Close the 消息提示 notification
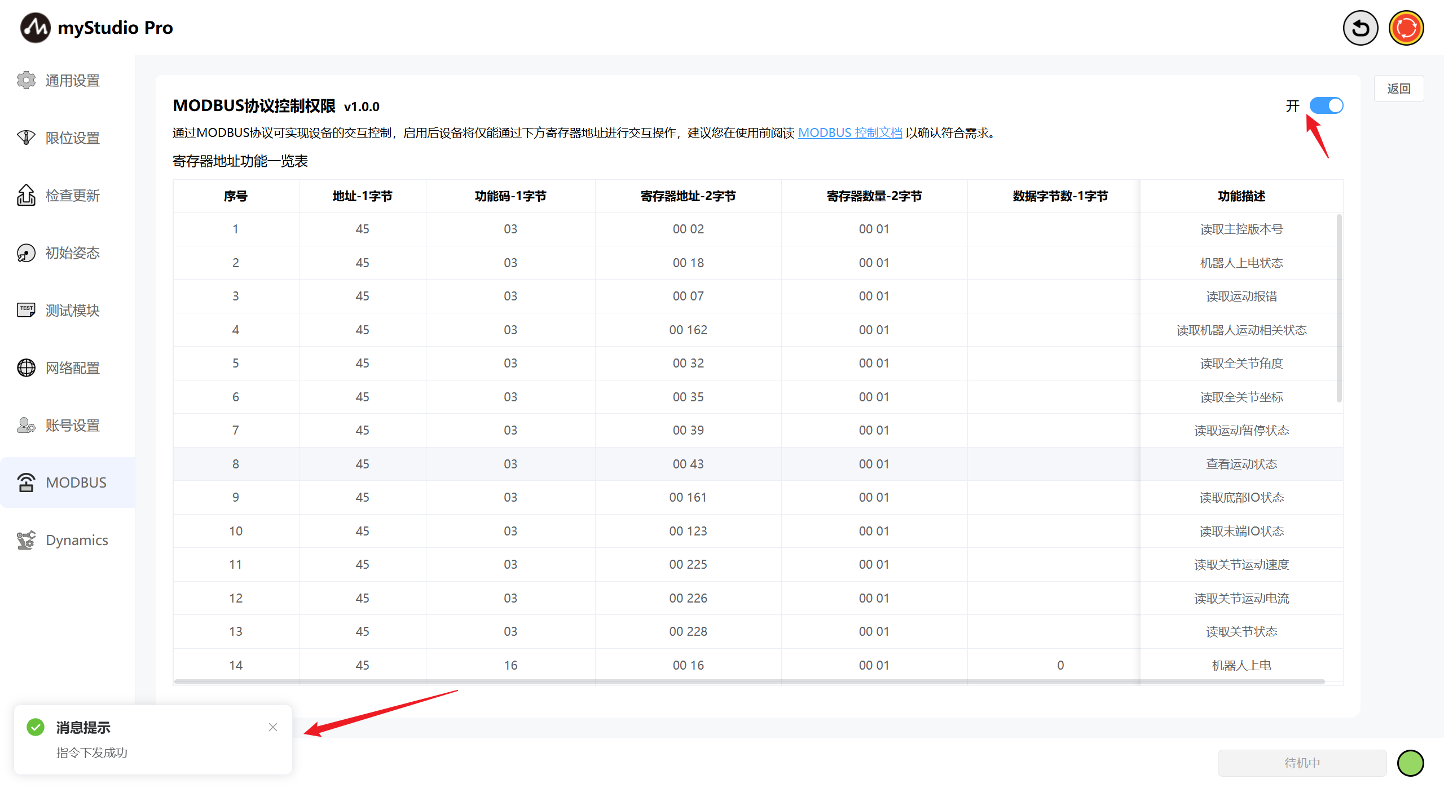The width and height of the screenshot is (1444, 788). coord(273,727)
